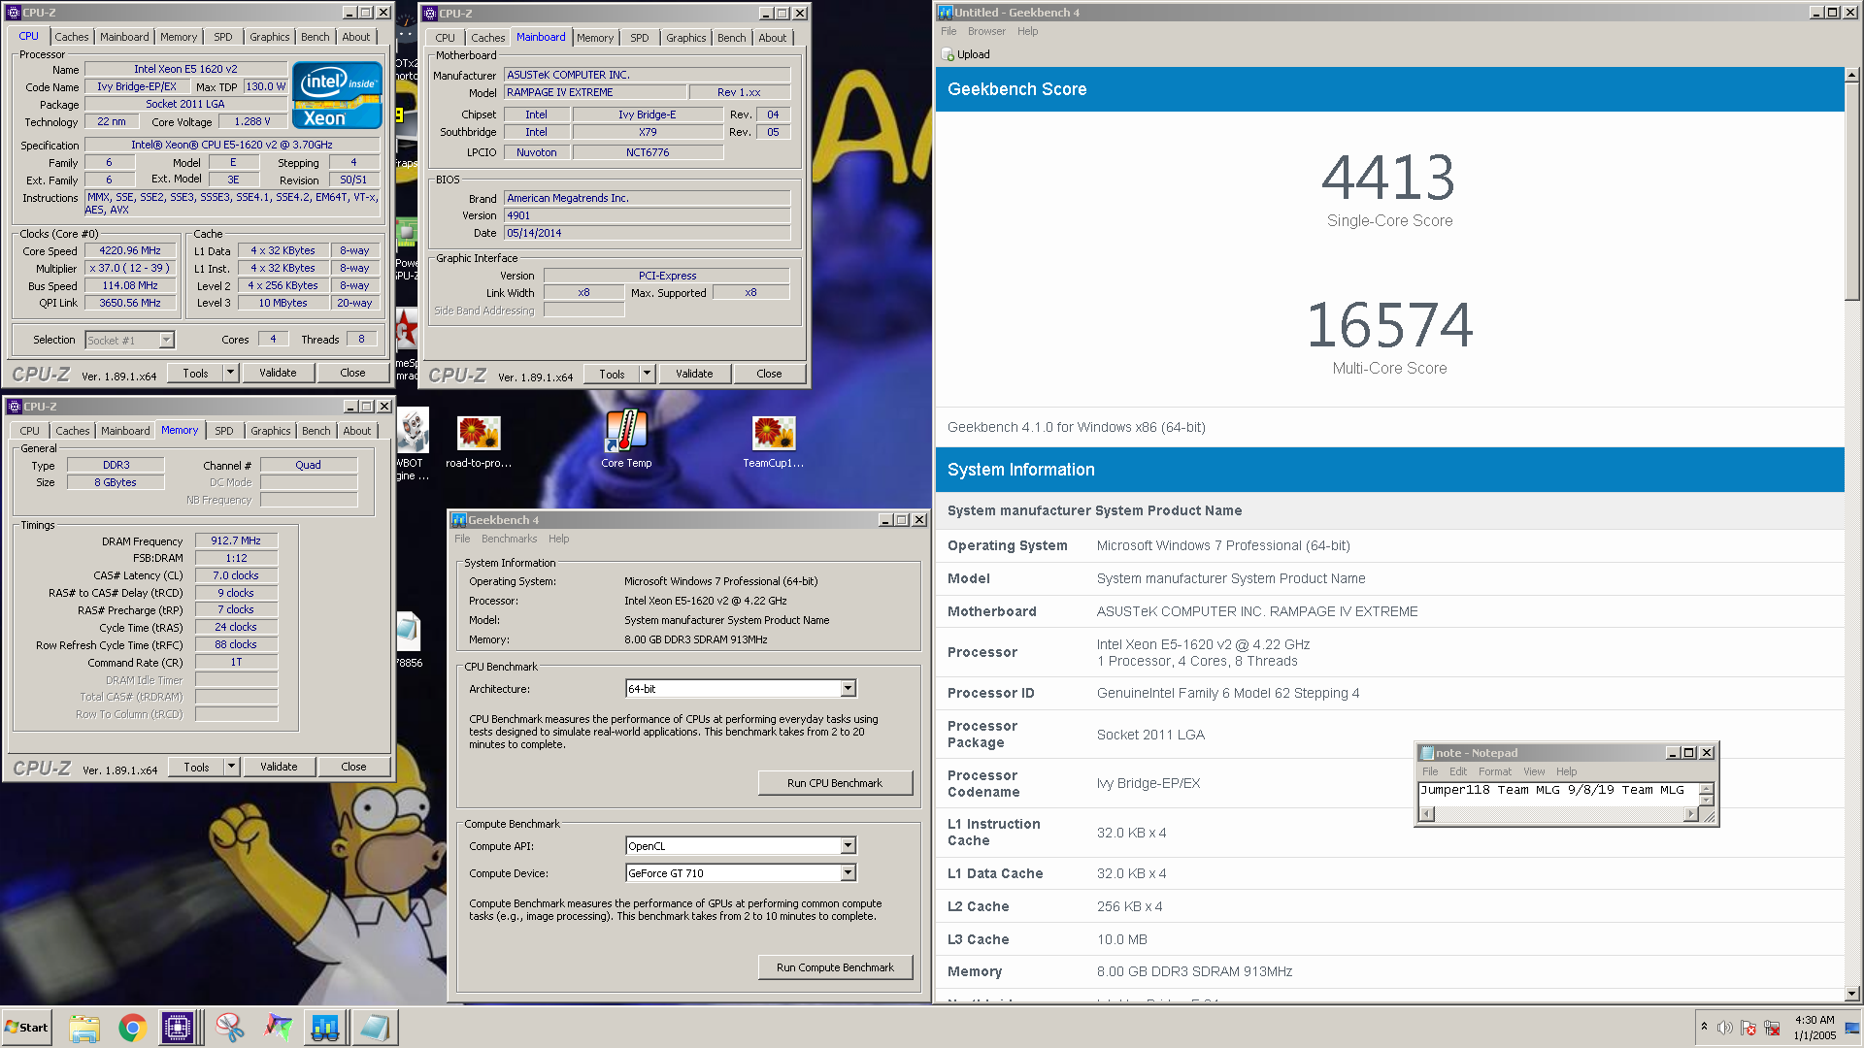Click the volume speaker tray icon
Screen dimensions: 1864x1048
pos(1725,1028)
